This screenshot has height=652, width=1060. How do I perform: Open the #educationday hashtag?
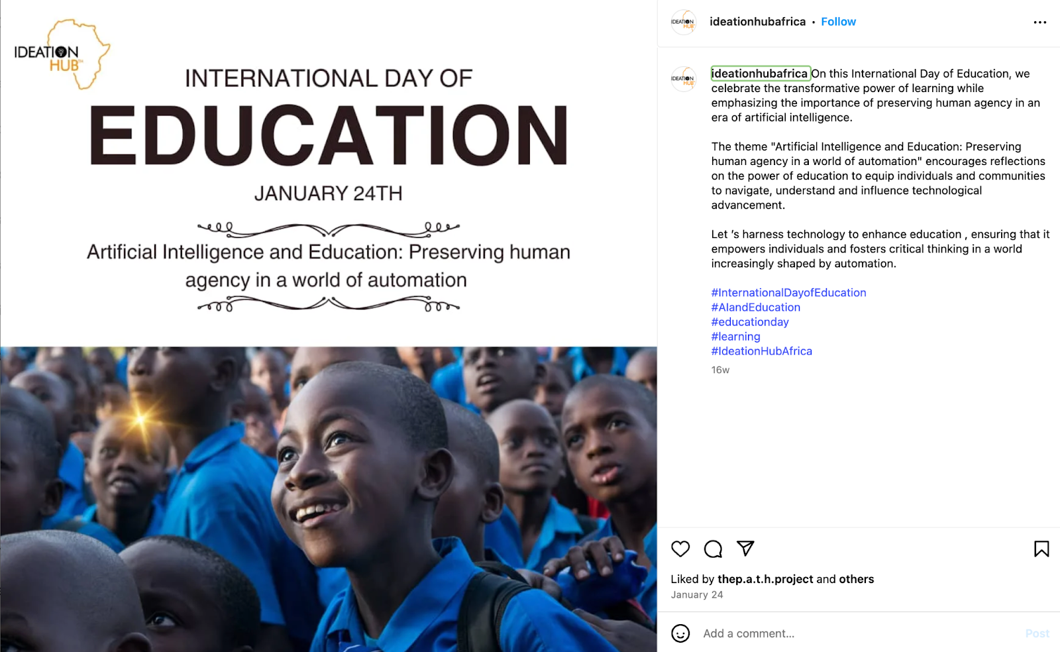point(750,322)
